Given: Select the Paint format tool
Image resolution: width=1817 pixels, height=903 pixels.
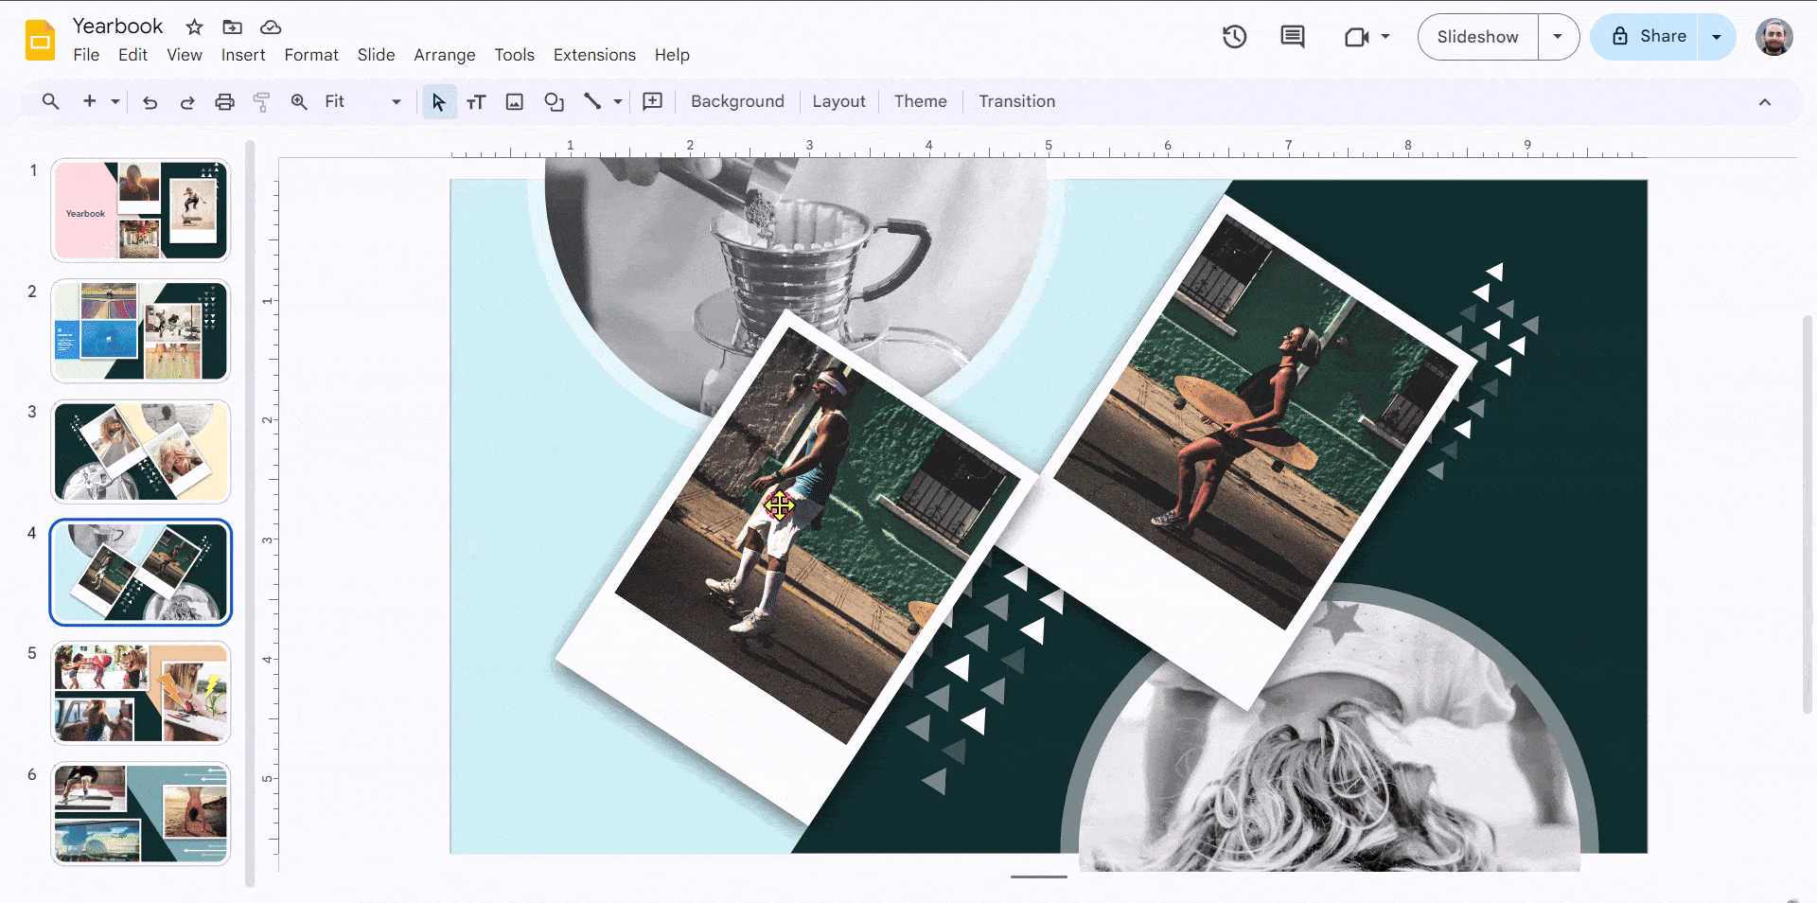Looking at the screenshot, I should pyautogui.click(x=261, y=101).
